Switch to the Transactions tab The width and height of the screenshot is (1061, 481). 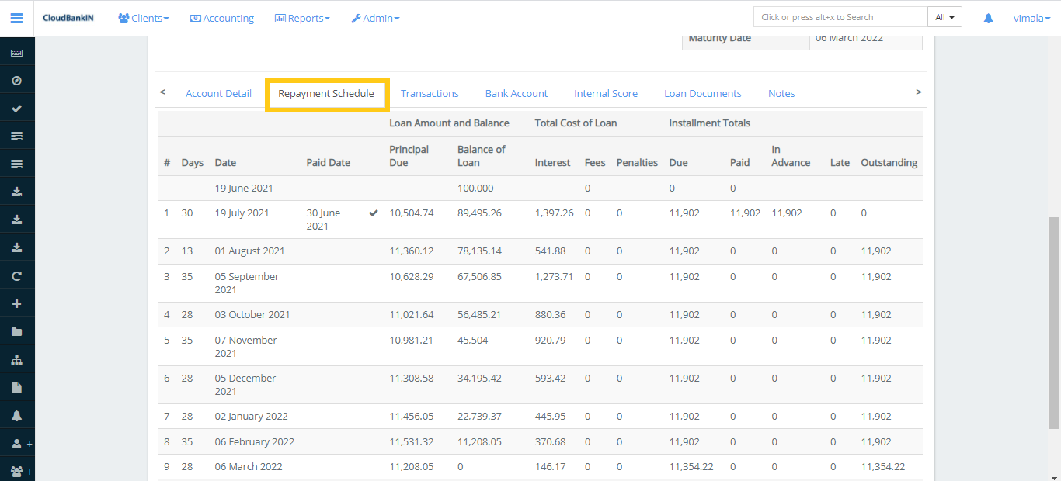(x=430, y=93)
